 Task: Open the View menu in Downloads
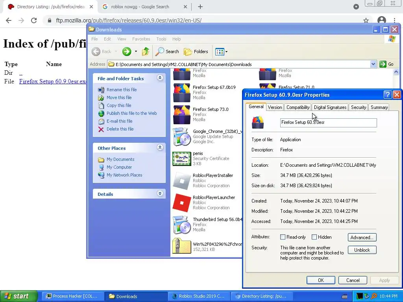pos(122,39)
